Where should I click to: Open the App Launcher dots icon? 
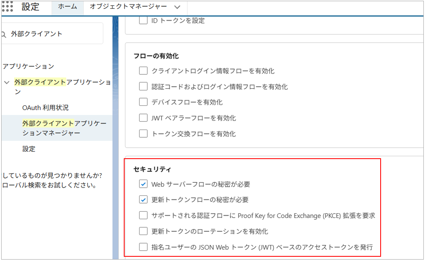coord(7,7)
